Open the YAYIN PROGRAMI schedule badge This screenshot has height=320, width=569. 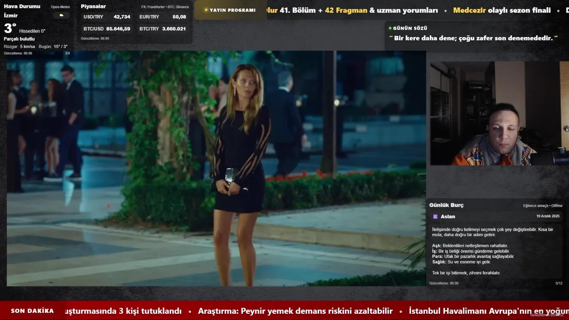[230, 10]
